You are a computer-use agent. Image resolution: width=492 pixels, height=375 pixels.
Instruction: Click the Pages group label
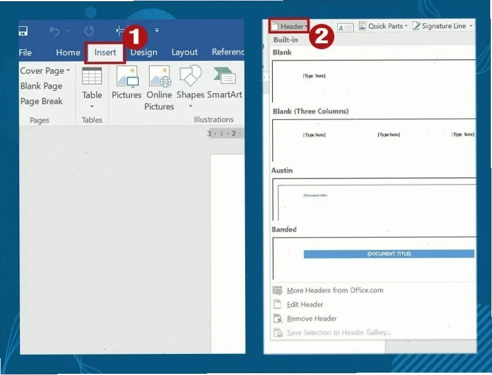coord(39,120)
